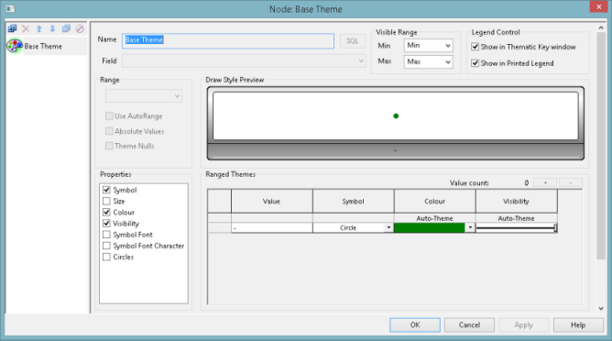612x341 pixels.
Task: Open the colour dropdown arrow
Action: [470, 227]
